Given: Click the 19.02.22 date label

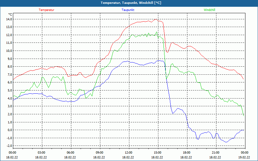Looking at the screenshot, I should (x=244, y=157).
